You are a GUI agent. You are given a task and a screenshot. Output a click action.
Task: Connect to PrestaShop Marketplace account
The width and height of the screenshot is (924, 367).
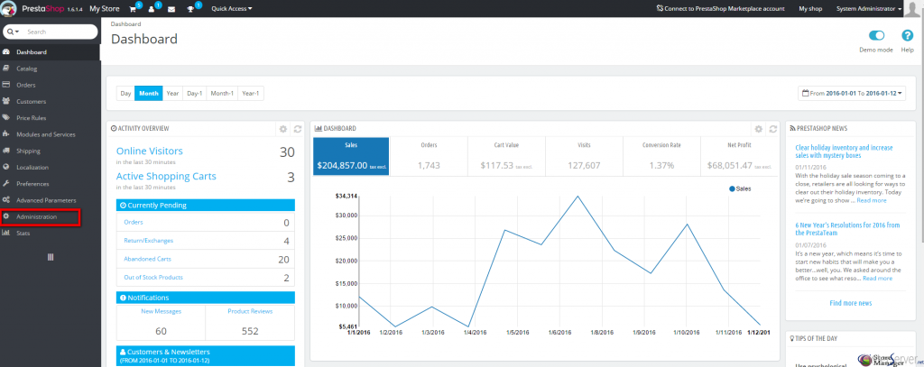[719, 9]
